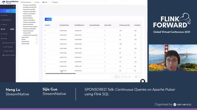Select PaymentType (INT) column in tree
Viewport: 197px width, 110px height.
pyautogui.click(x=28, y=31)
